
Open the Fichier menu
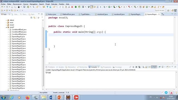coord(3,4)
